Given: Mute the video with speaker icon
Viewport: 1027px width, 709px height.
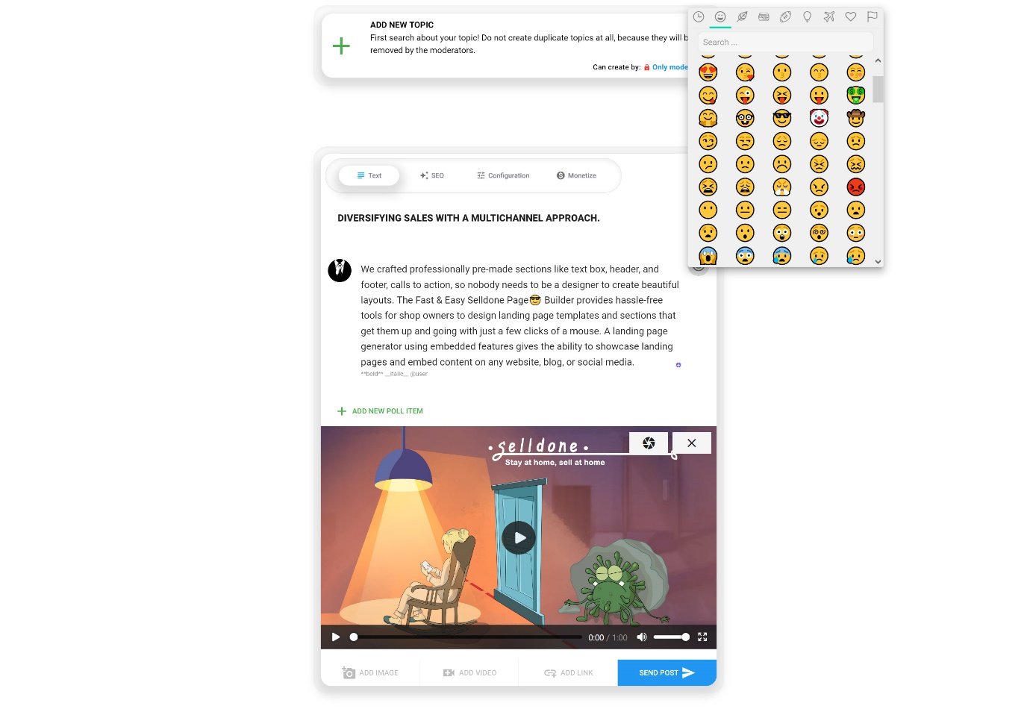Looking at the screenshot, I should [642, 637].
